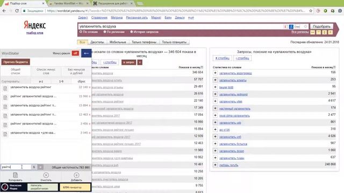Click plus icon in the 907 row
The height and width of the screenshot is (193, 344).
pyautogui.click(x=215, y=144)
